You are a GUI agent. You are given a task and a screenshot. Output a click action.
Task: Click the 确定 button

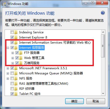[74, 101]
